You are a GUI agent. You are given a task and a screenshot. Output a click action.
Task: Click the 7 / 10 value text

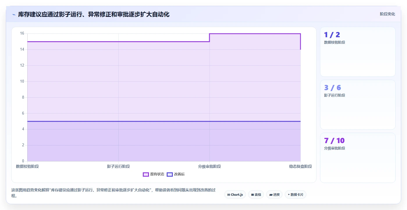click(x=334, y=141)
